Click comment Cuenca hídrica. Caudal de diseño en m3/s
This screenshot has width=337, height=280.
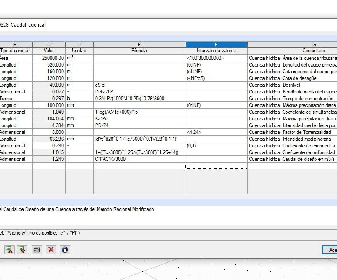[292, 159]
